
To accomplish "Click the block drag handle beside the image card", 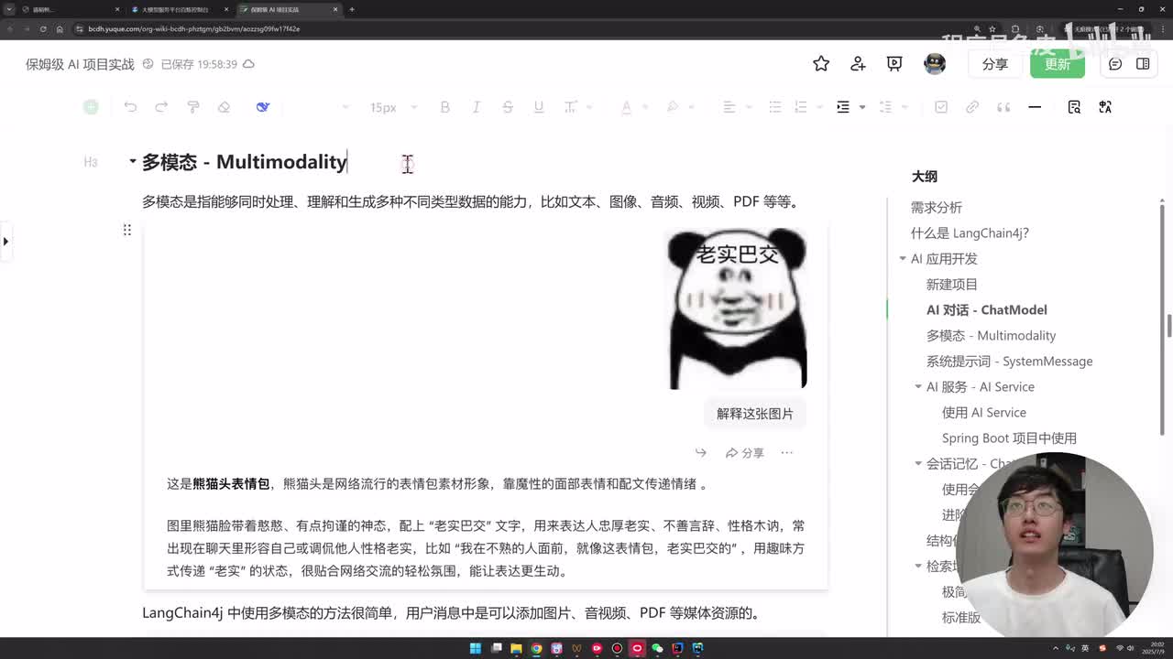I will [127, 230].
